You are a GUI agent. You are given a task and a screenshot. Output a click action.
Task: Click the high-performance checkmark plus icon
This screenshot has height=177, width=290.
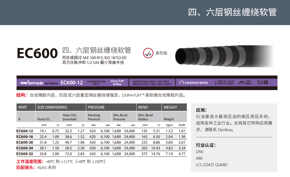[x=148, y=53]
